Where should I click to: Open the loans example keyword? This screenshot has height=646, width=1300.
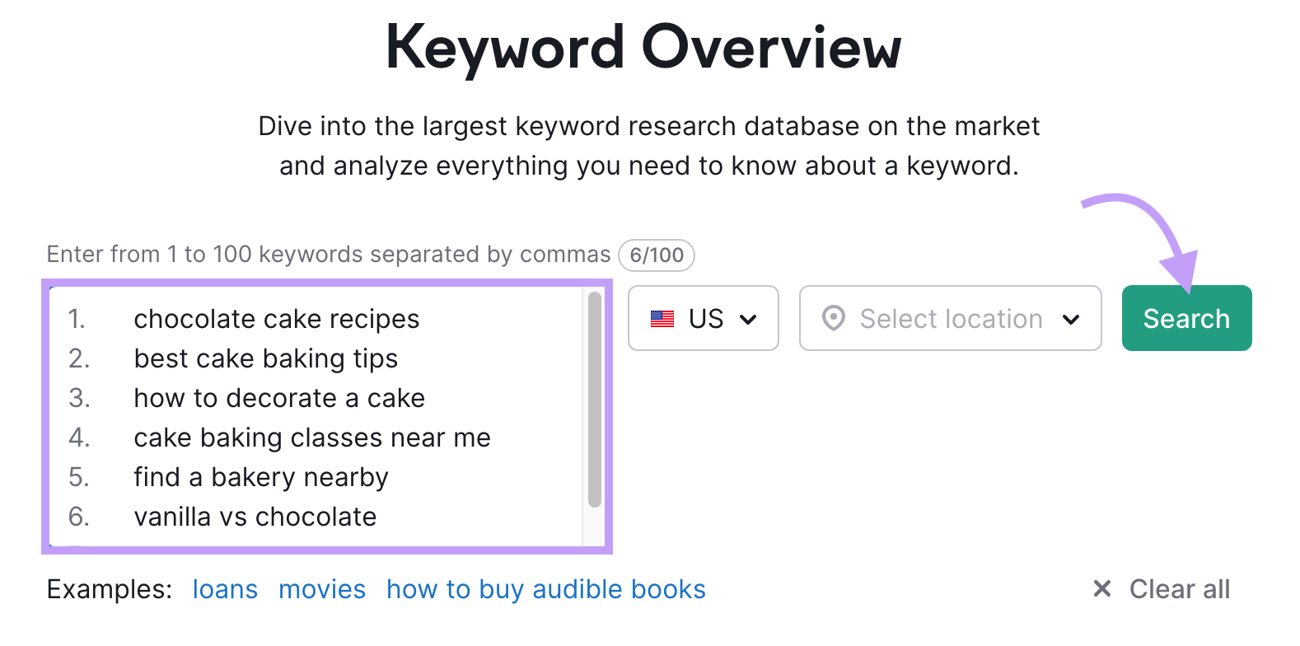click(224, 588)
